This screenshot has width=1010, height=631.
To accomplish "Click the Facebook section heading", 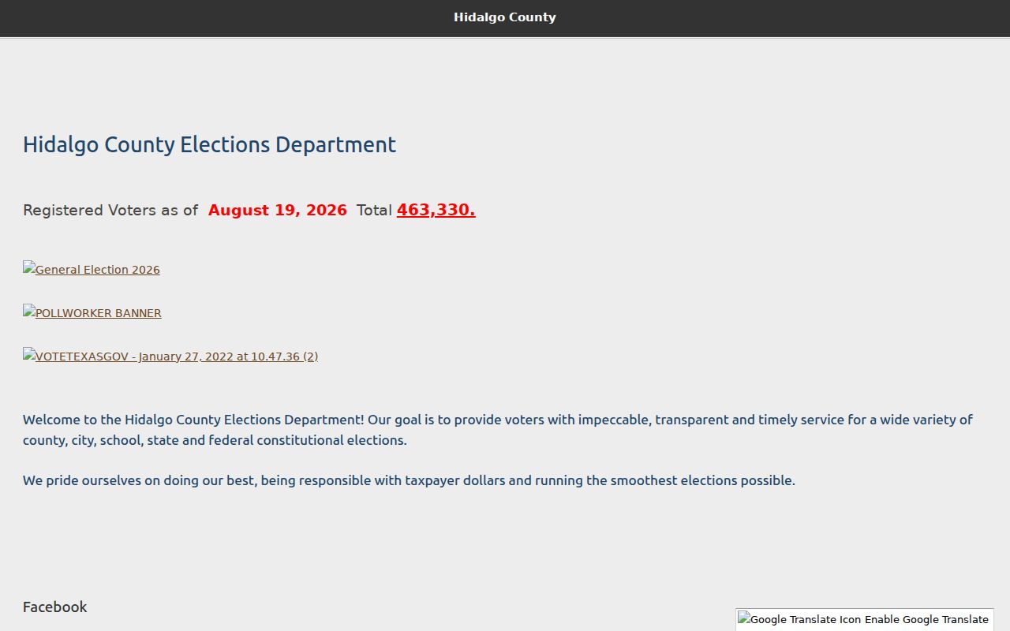I will pyautogui.click(x=54, y=607).
